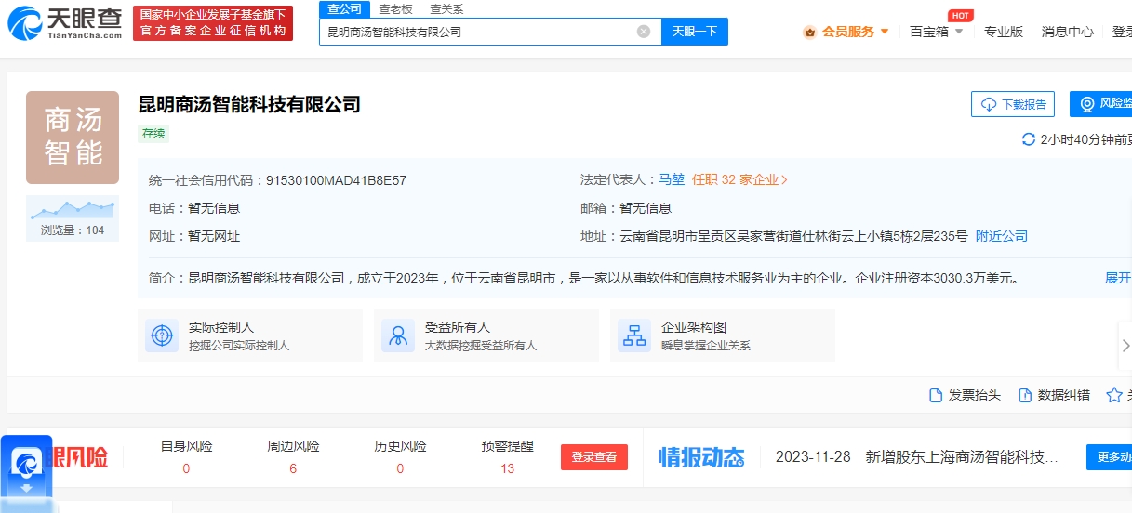Click the 受益所有人 person icon

coord(398,335)
